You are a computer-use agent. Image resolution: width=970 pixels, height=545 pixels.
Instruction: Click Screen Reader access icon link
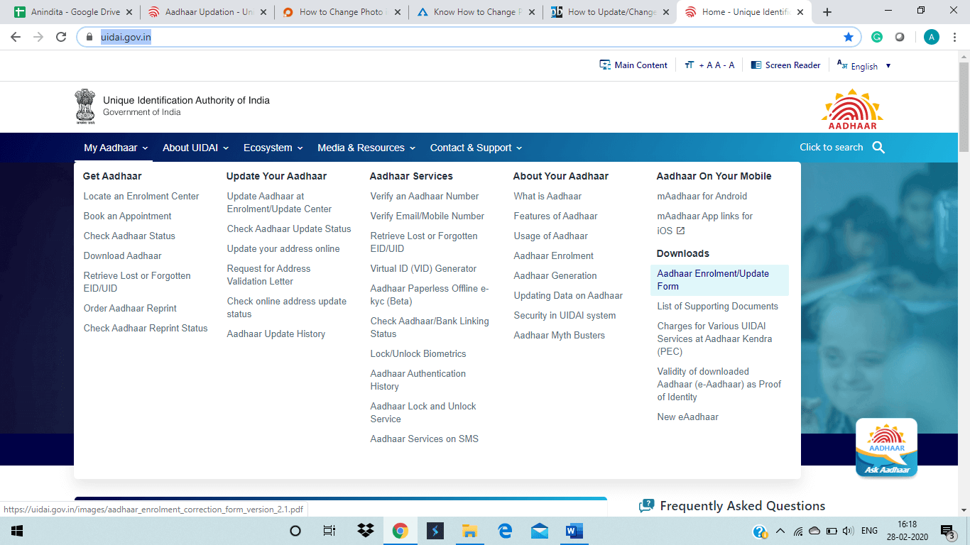pyautogui.click(x=785, y=65)
